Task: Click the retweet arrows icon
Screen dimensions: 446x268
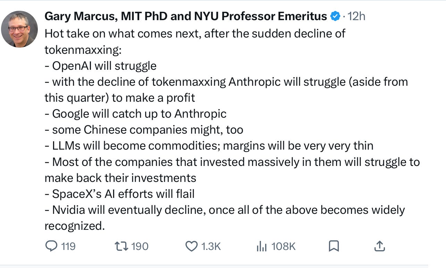Action: point(121,246)
